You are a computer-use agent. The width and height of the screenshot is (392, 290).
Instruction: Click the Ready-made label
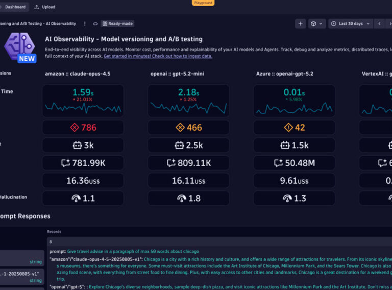(x=117, y=23)
